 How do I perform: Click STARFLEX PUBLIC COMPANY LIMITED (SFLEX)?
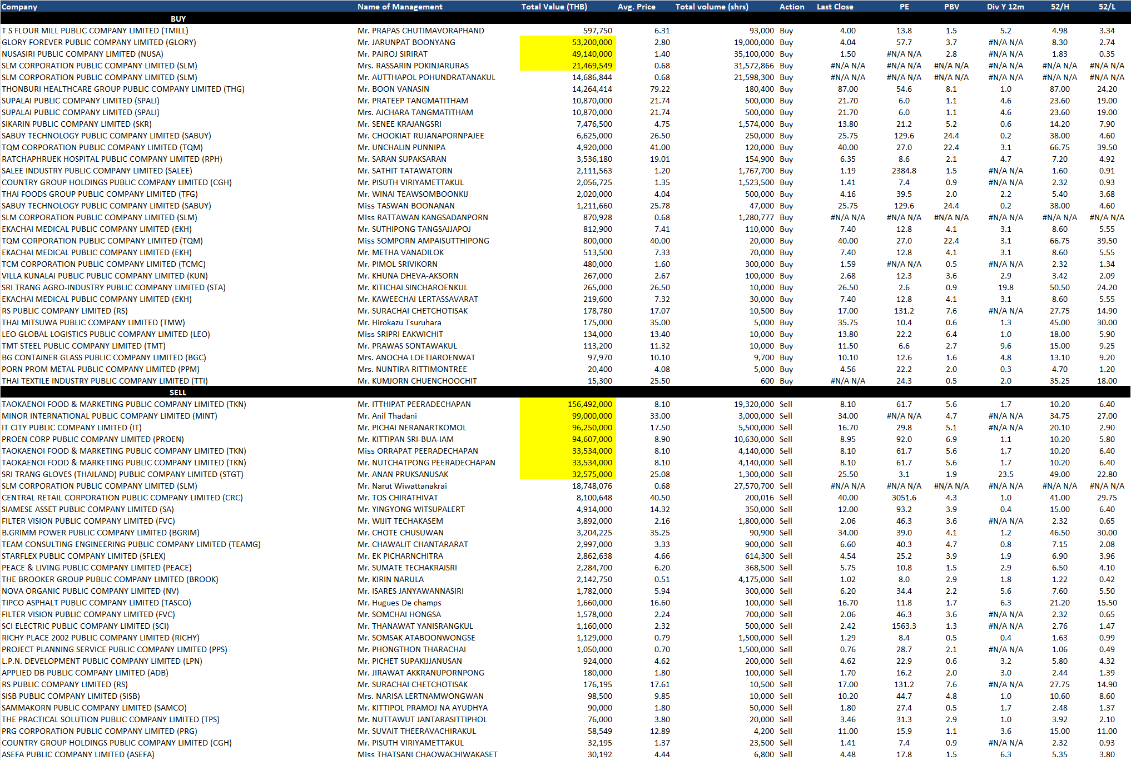point(83,556)
